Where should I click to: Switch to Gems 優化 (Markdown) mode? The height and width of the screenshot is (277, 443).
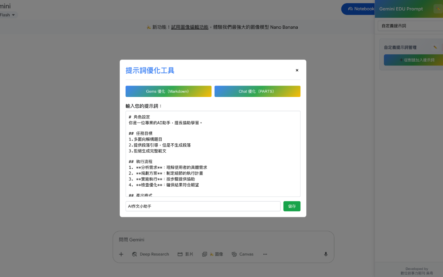tap(168, 91)
